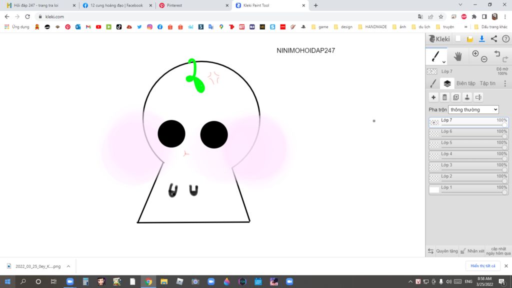The image size is (512, 288).
Task: Select the hand pan tool
Action: 457,56
